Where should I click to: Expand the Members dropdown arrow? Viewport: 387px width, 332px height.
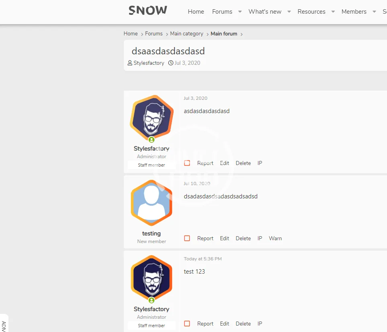(374, 12)
